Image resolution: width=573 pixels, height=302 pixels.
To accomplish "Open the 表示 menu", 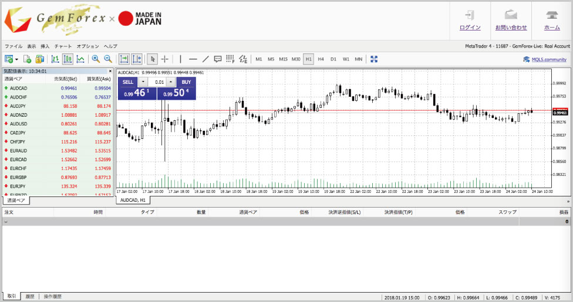I will 32,46.
